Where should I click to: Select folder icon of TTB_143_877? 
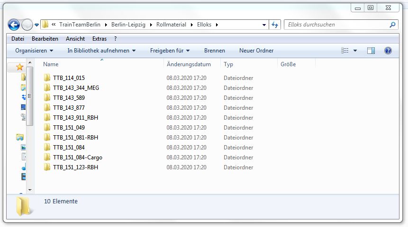pos(47,107)
